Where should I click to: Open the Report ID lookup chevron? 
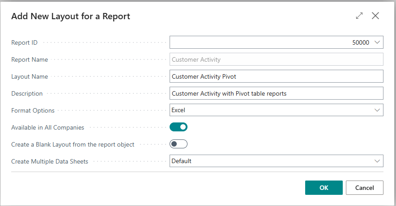377,42
